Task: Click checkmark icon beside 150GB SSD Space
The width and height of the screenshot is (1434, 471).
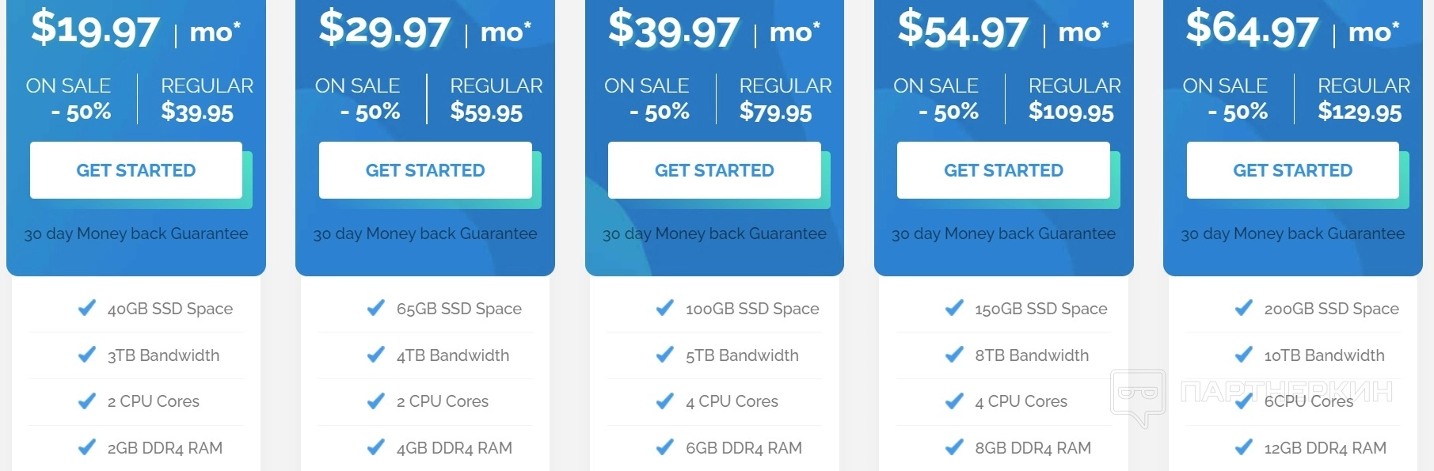Action: point(954,308)
